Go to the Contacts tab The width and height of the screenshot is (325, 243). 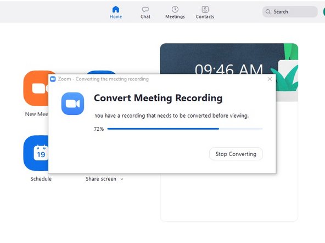coord(205,13)
